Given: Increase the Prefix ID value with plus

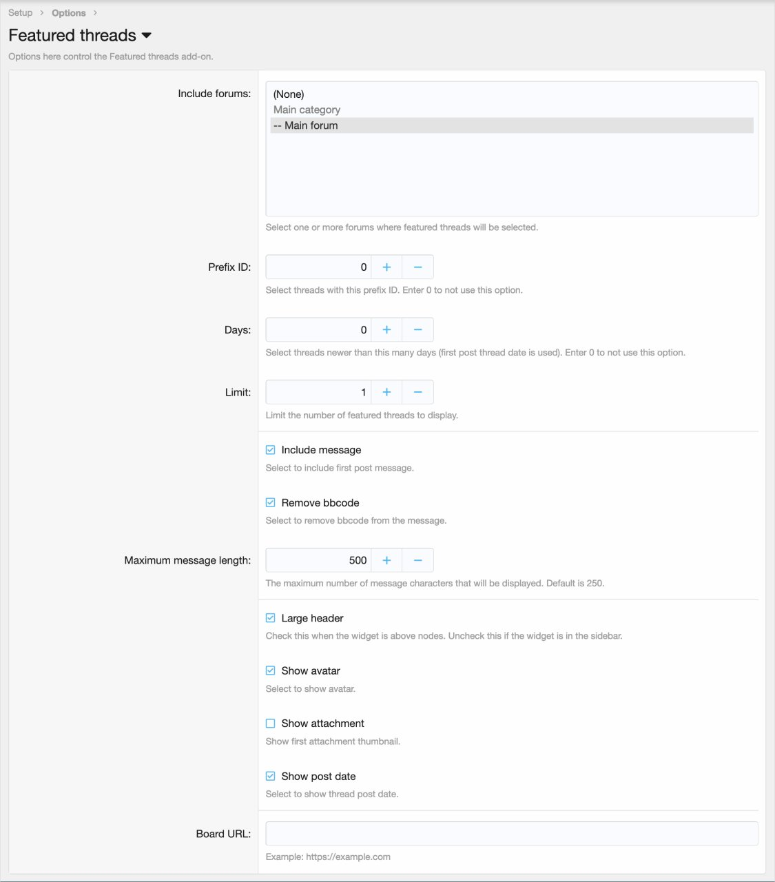Looking at the screenshot, I should tap(386, 267).
